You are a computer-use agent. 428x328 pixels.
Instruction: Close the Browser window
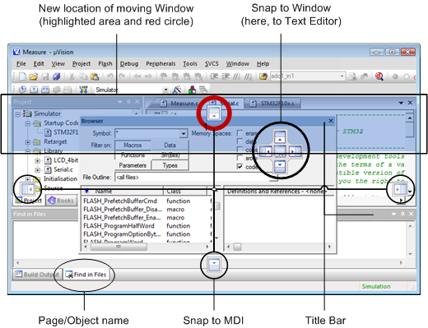(331, 121)
